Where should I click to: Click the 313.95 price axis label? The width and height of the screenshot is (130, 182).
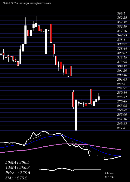122,62
